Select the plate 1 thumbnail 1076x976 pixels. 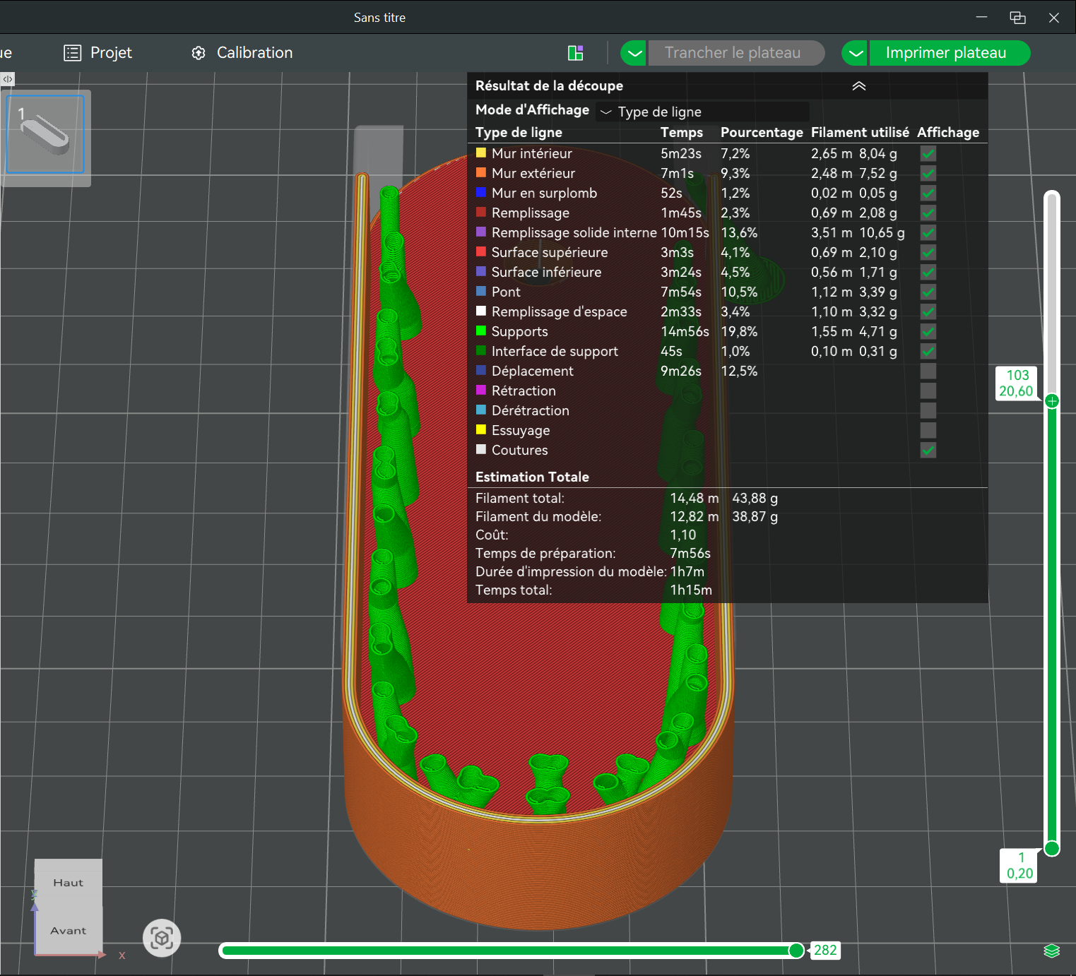[46, 134]
